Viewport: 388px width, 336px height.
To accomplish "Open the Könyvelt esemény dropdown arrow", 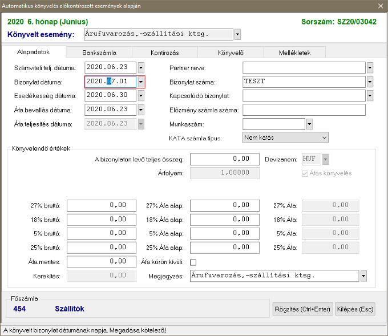I will [237, 35].
